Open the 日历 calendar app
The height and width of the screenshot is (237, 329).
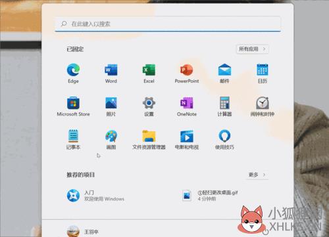pyautogui.click(x=263, y=74)
